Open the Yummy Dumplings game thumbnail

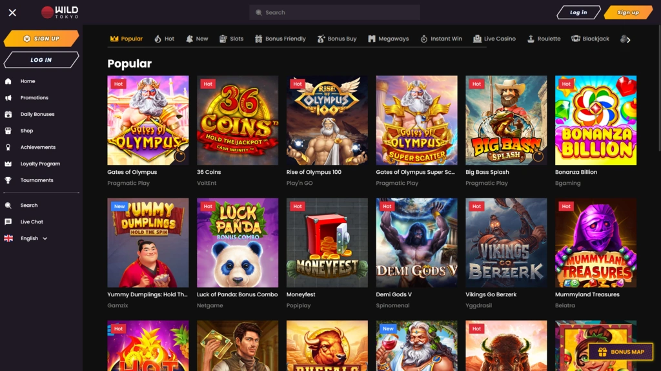coord(148,243)
